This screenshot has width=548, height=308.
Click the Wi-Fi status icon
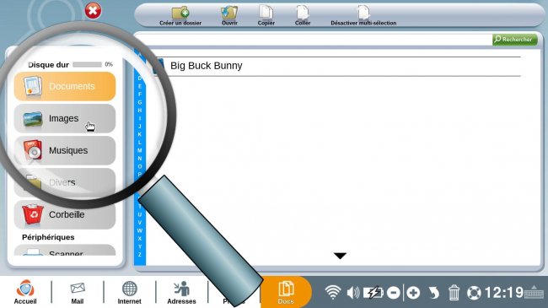(x=333, y=292)
